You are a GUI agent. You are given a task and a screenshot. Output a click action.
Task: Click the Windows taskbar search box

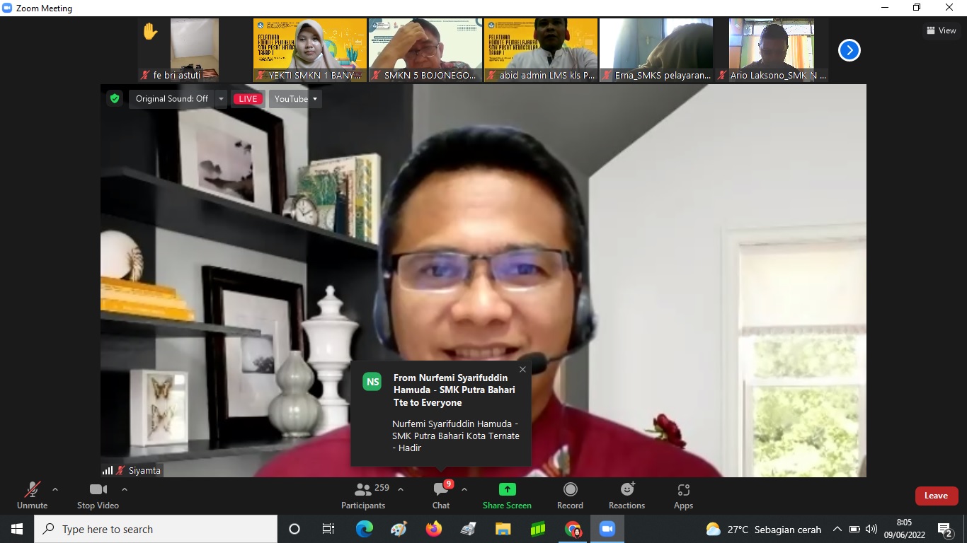pyautogui.click(x=156, y=529)
